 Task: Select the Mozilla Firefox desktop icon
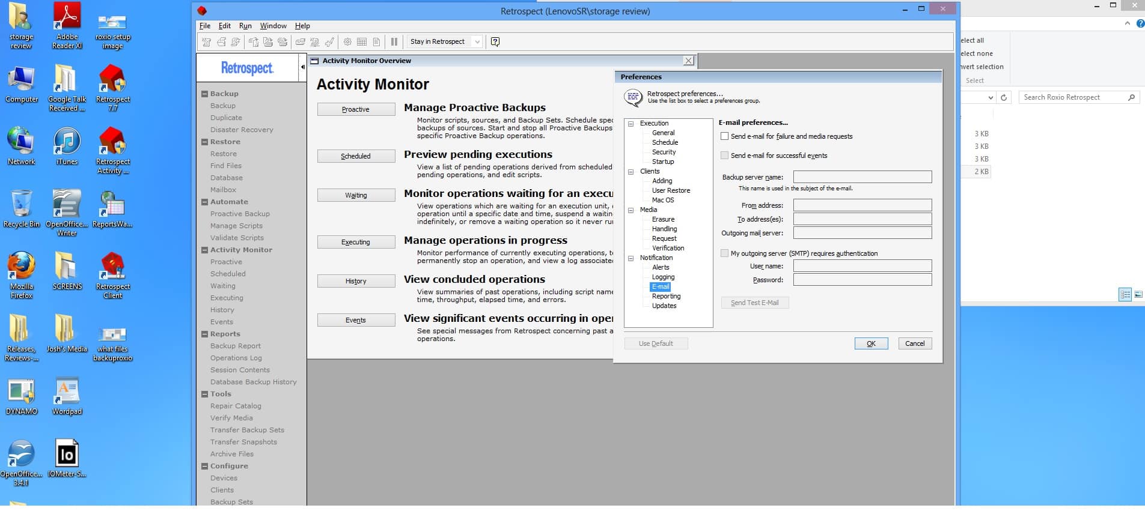pyautogui.click(x=22, y=275)
